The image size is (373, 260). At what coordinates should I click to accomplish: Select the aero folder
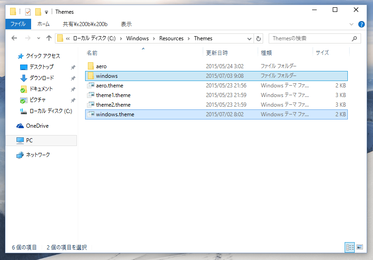pyautogui.click(x=216, y=66)
